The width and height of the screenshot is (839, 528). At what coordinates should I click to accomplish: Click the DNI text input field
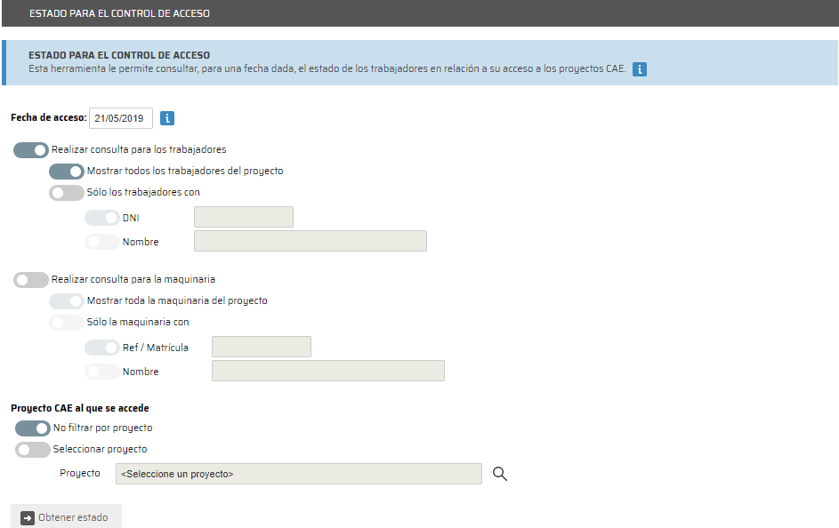point(243,217)
